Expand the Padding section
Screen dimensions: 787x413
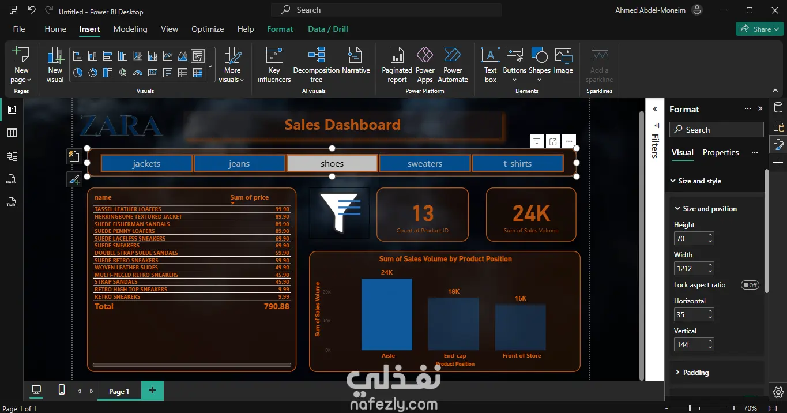coord(677,373)
